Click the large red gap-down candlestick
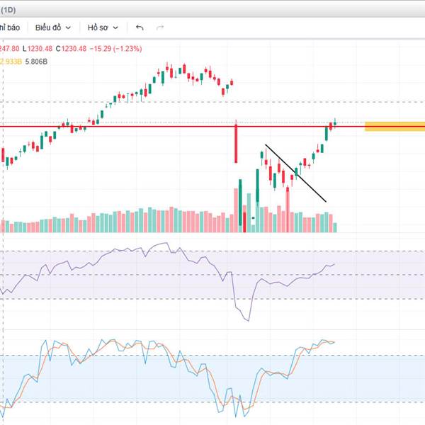 (x=236, y=143)
